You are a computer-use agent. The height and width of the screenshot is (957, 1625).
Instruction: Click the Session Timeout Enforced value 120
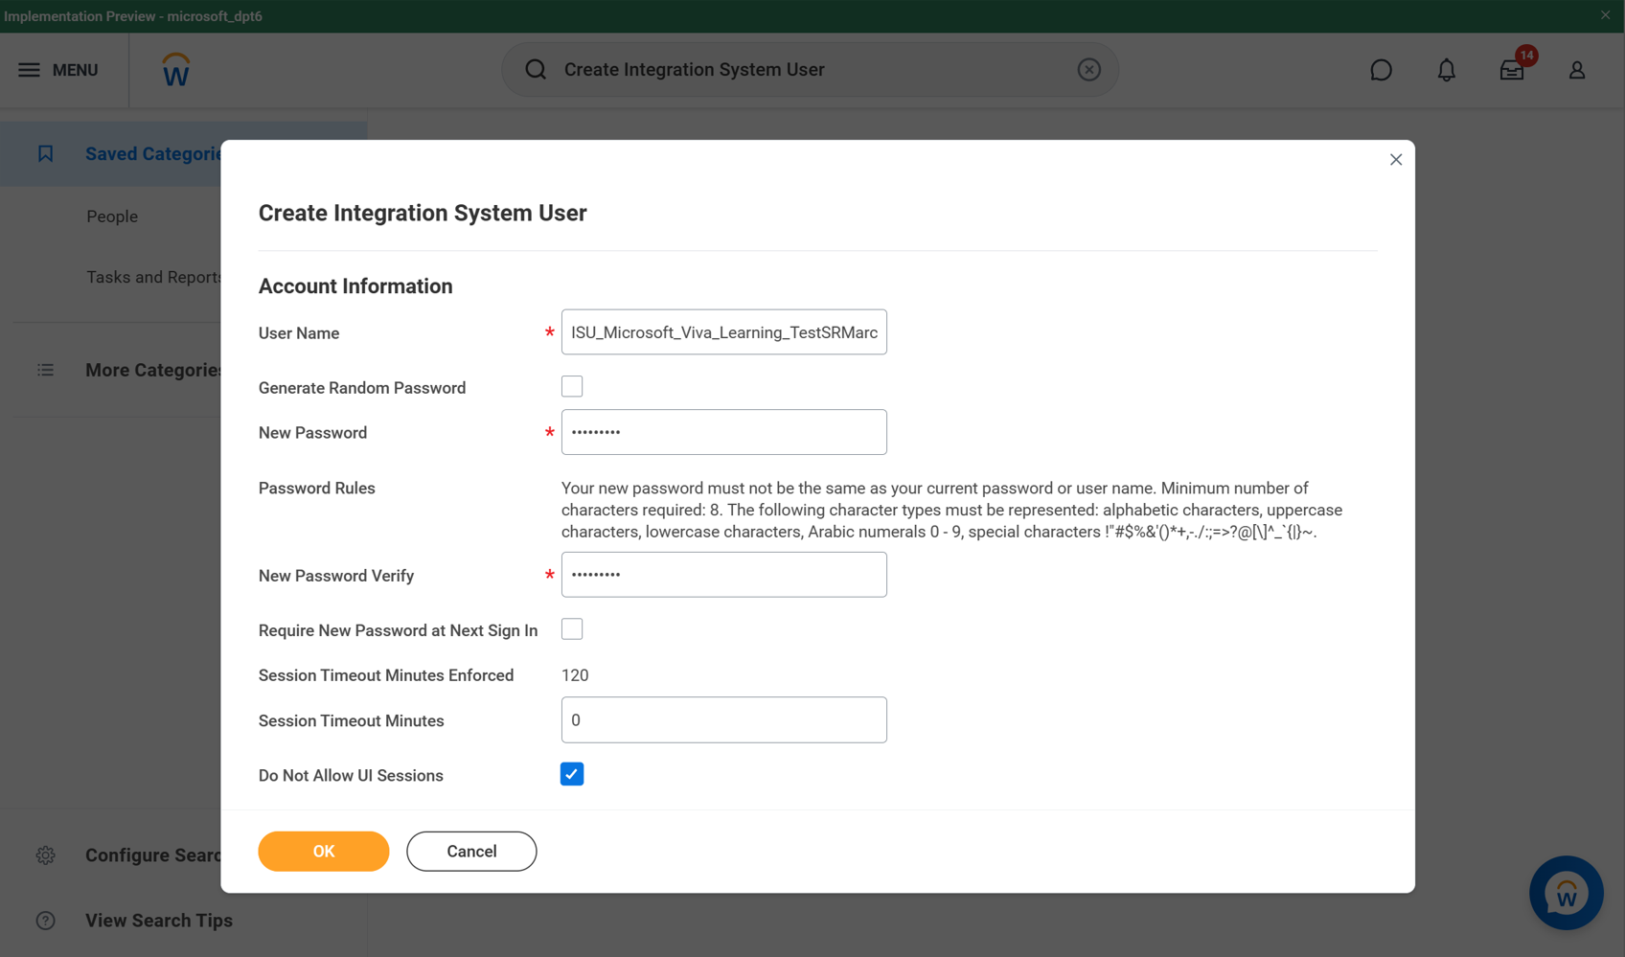pyautogui.click(x=575, y=675)
